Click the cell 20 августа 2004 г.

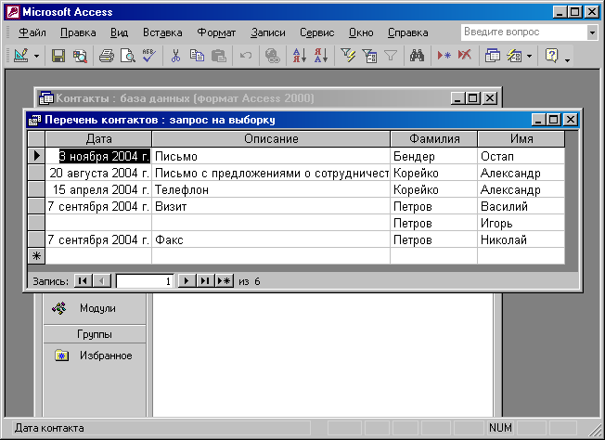(x=98, y=173)
